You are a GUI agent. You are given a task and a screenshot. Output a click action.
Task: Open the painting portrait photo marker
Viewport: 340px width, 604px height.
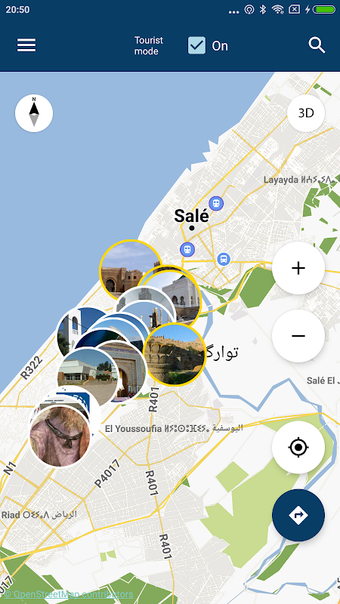[60, 436]
